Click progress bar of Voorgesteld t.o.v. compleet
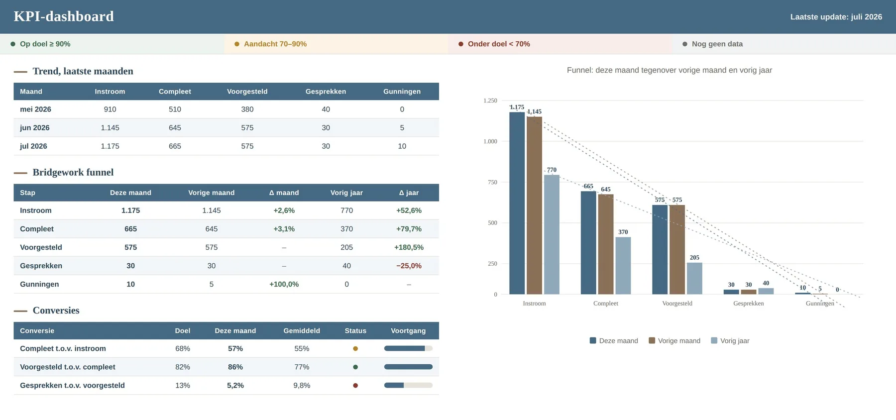The width and height of the screenshot is (896, 420). point(408,367)
